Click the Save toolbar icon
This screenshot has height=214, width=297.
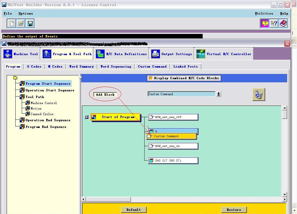tap(30, 23)
